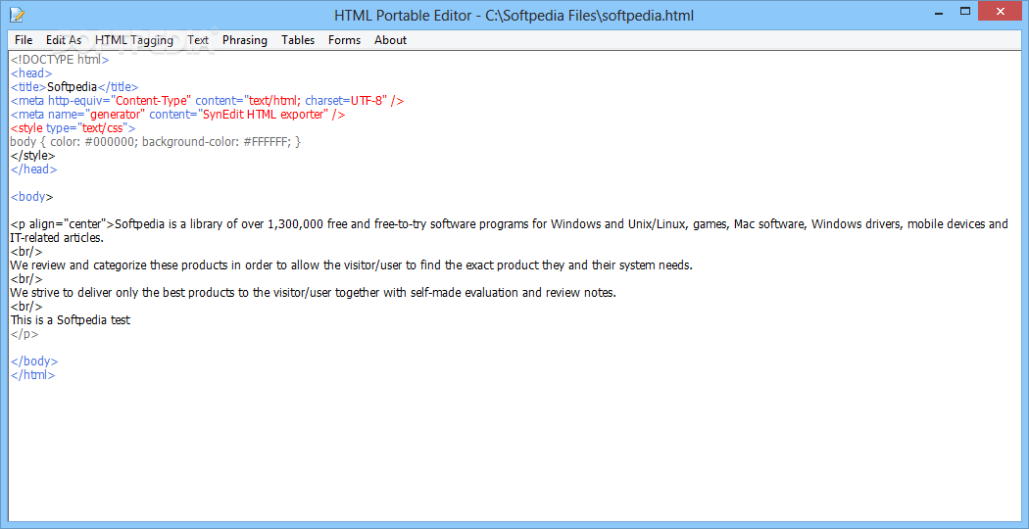Click the 'We review and categorize' sentence
This screenshot has width=1029, height=529.
click(351, 265)
